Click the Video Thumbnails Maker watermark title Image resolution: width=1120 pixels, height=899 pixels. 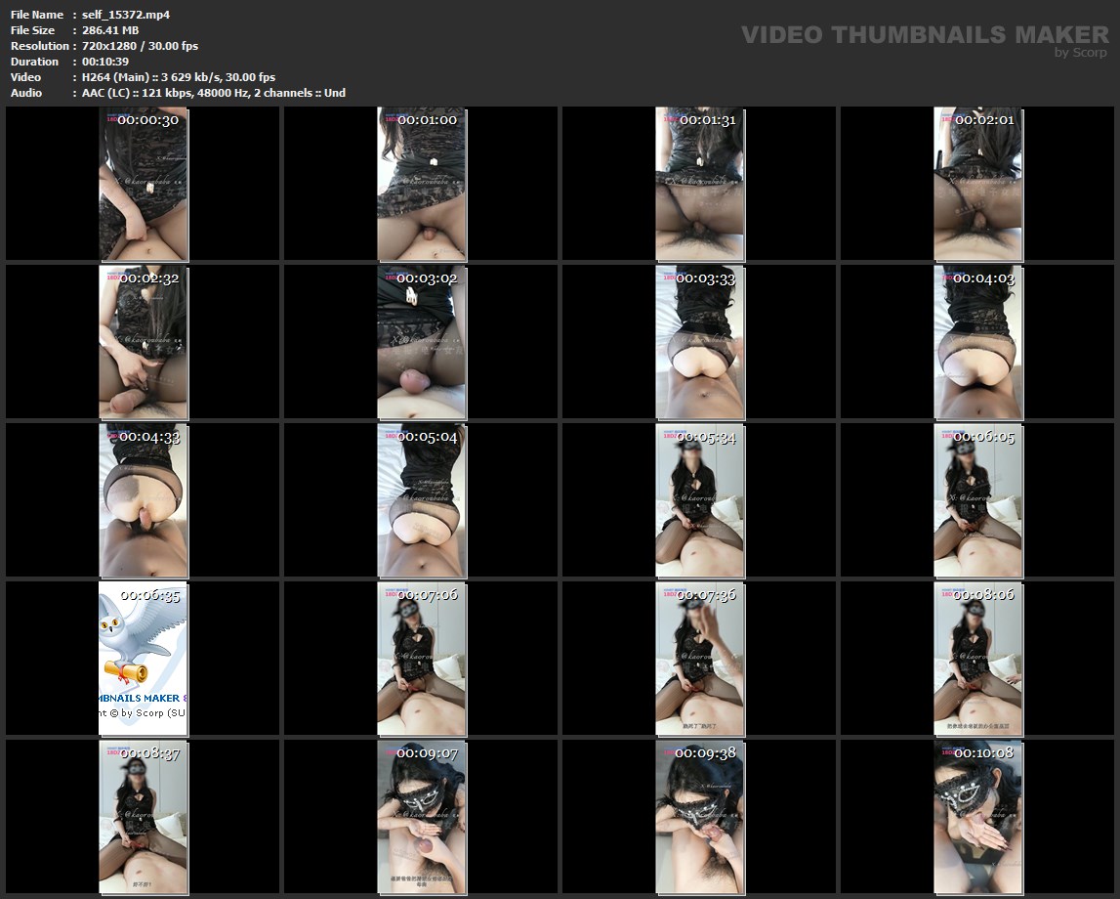924,34
